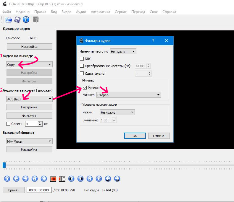The height and width of the screenshot is (202, 234).
Task: Set marker A at current position
Action: click(53, 179)
